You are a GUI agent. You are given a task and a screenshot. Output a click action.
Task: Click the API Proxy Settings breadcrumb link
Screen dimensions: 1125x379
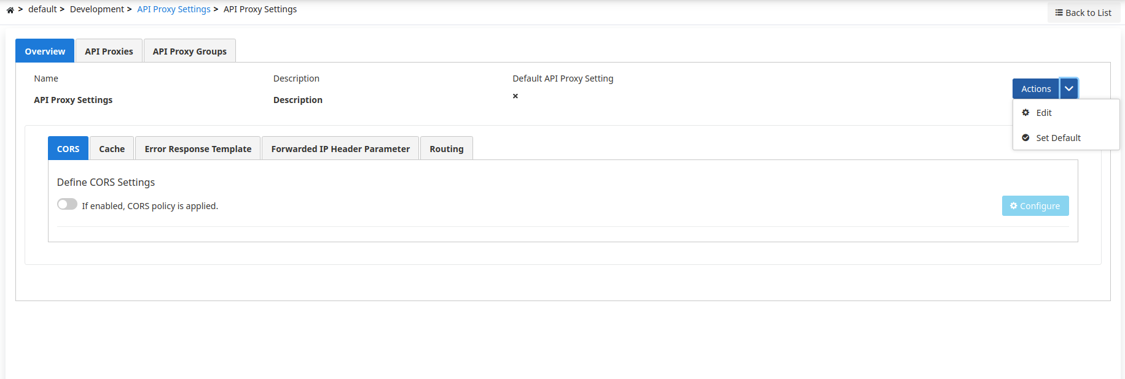click(173, 9)
